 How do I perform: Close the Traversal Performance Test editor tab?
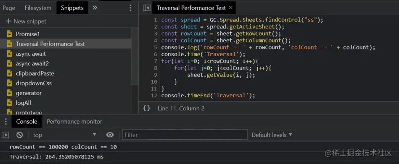(230, 8)
